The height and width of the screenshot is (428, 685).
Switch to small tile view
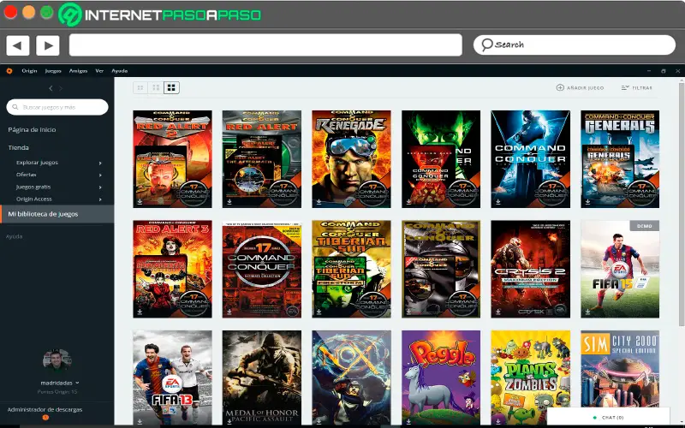140,88
